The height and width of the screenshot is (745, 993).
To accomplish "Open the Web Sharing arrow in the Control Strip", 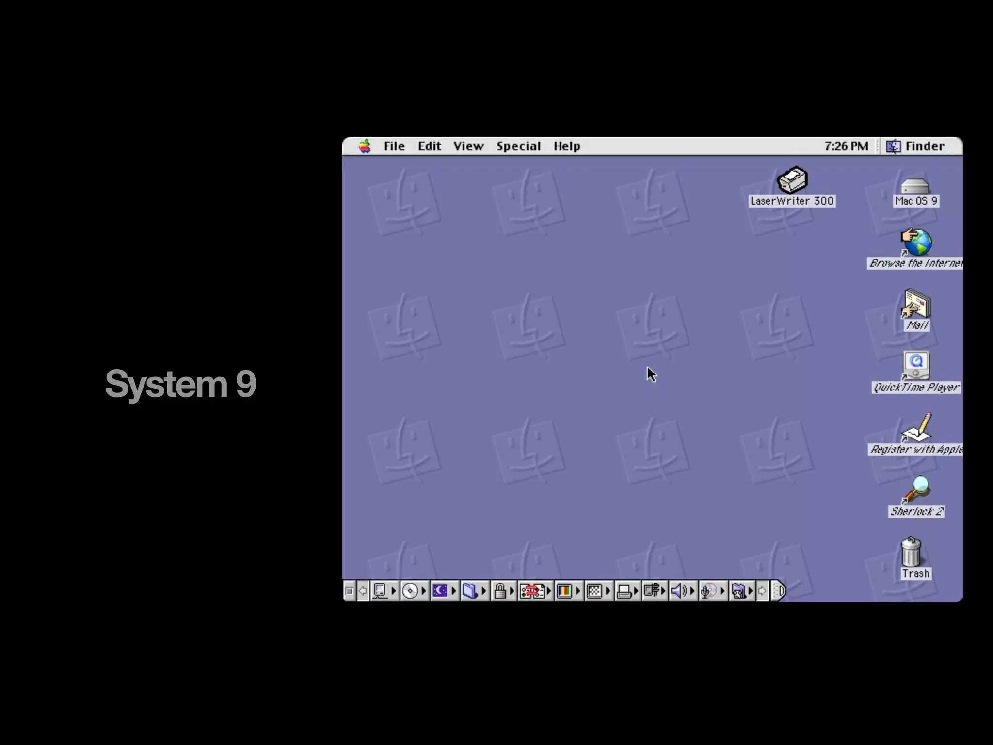I will (750, 591).
